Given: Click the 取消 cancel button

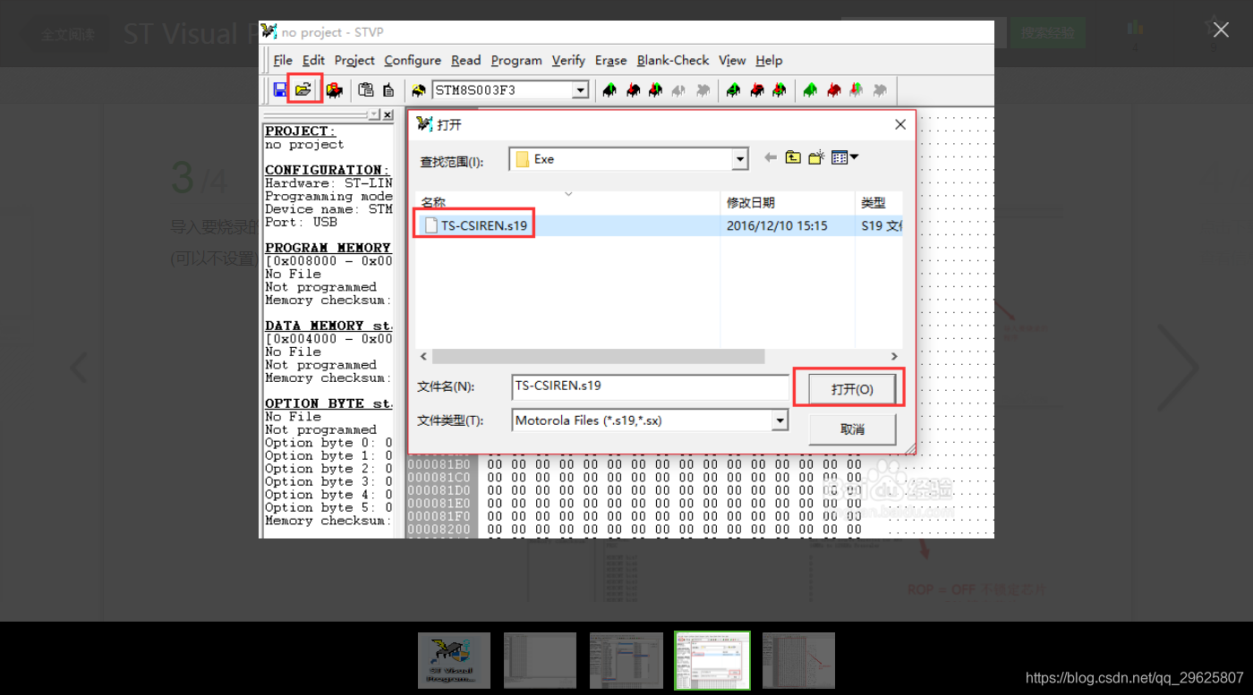Looking at the screenshot, I should (x=851, y=429).
